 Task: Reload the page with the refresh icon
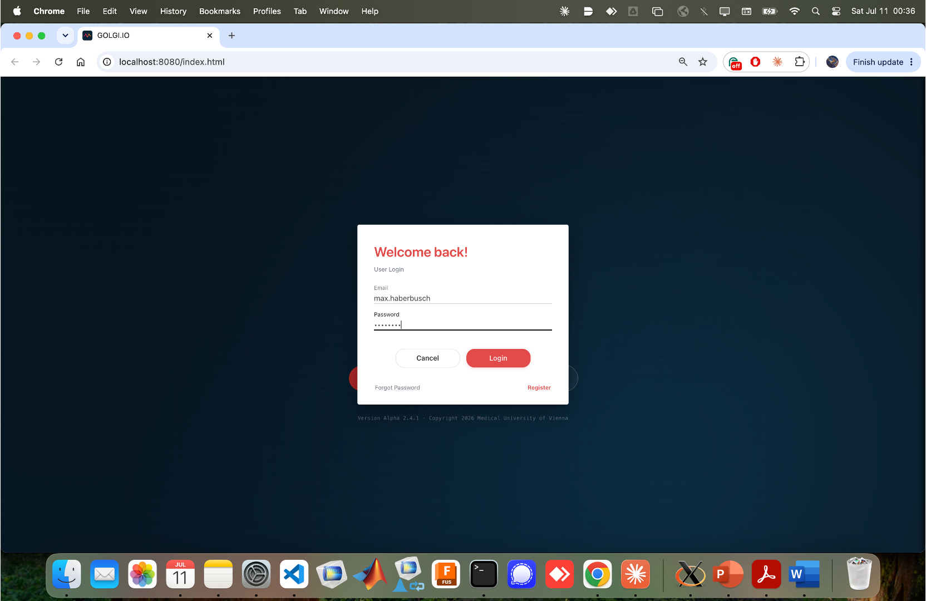[58, 62]
